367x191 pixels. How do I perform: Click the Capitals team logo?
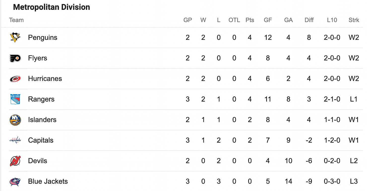click(x=15, y=140)
